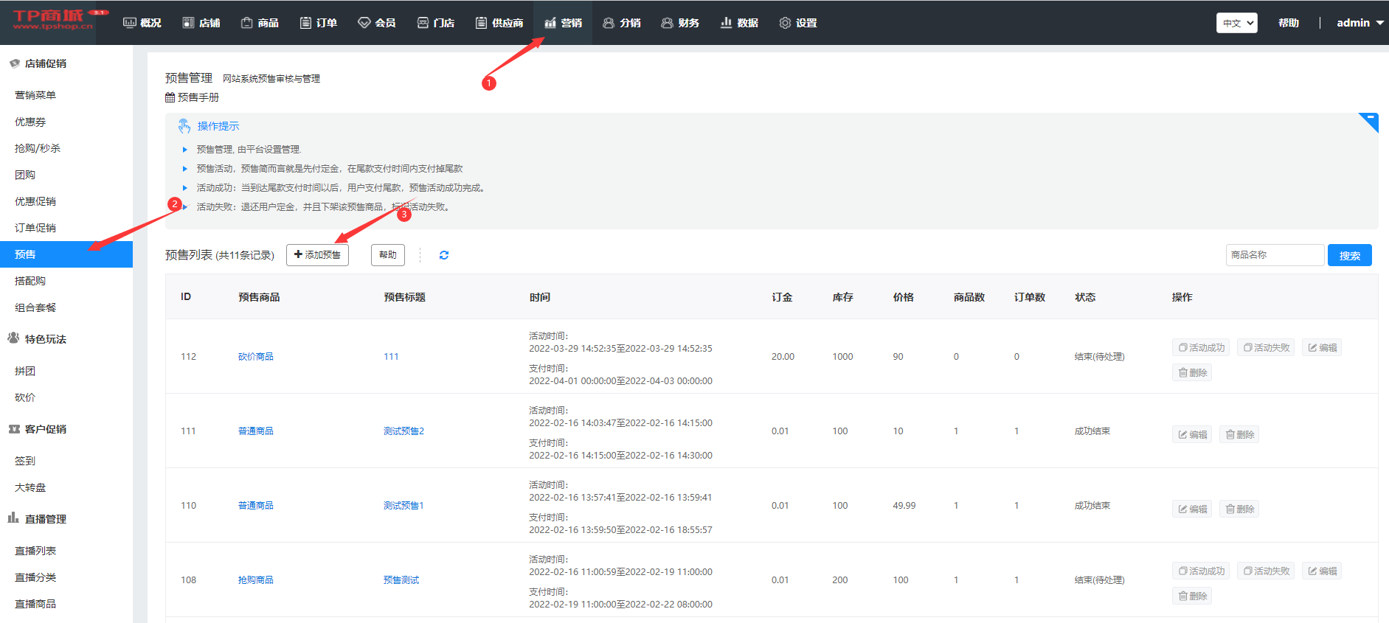Mark record 108 as 活动失败
Viewport: 1389px width, 623px height.
1266,571
